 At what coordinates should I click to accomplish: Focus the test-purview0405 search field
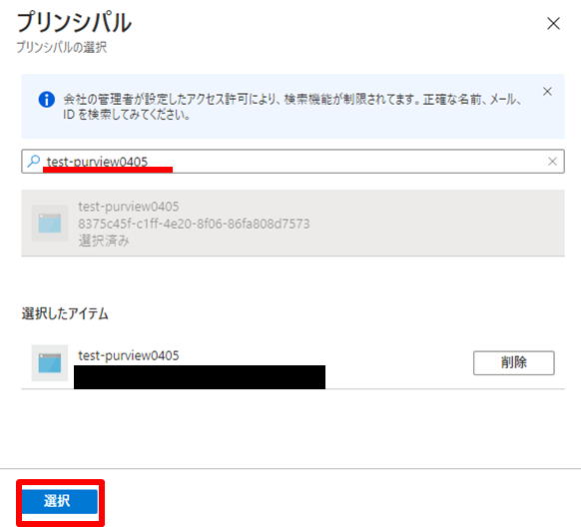[292, 161]
